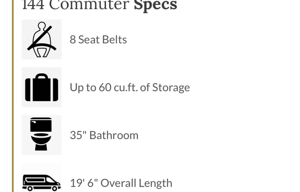Click the '19' 6" Overall Length' label
Screen dimensions: 300x192
pyautogui.click(x=121, y=183)
